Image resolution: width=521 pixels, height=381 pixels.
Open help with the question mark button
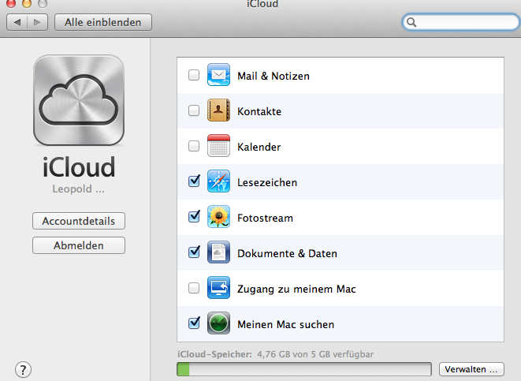(23, 370)
